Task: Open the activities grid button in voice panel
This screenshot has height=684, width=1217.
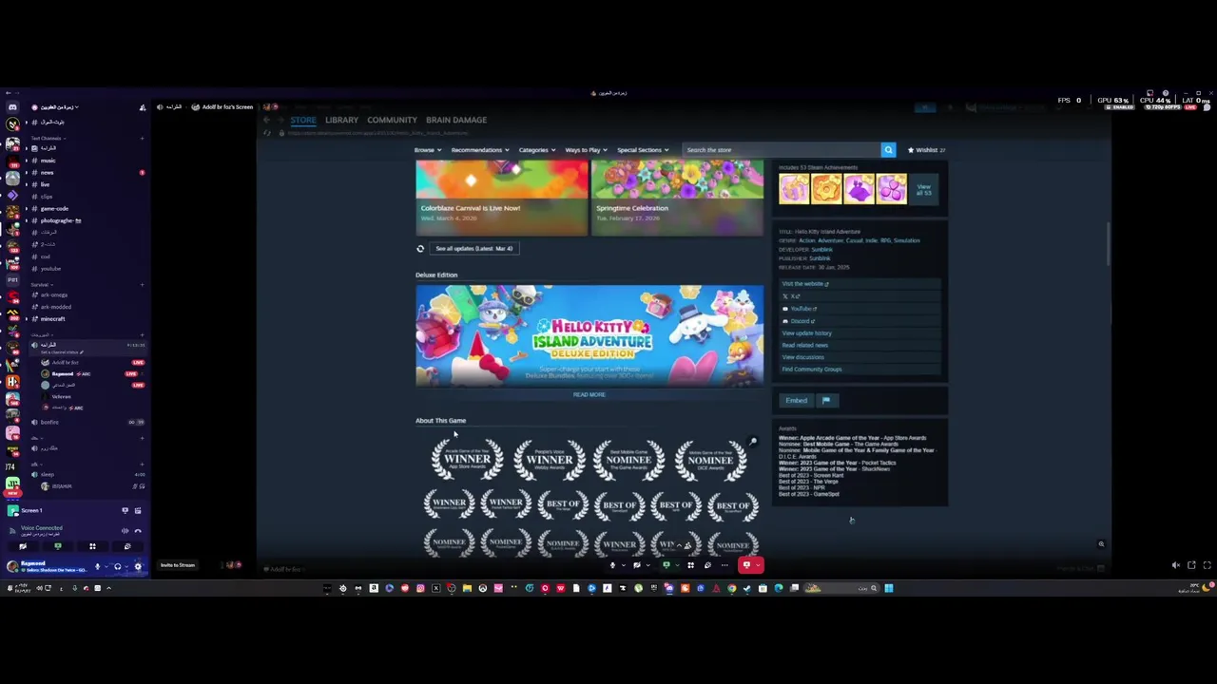Action: click(x=92, y=546)
